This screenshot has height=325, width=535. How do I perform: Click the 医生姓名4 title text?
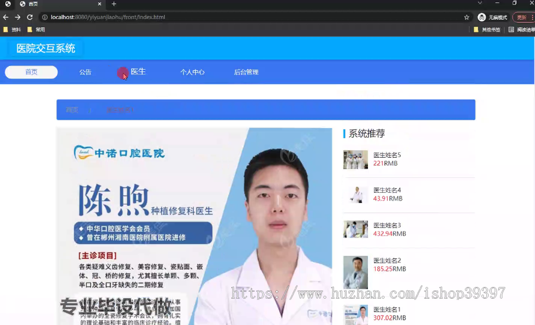(387, 190)
